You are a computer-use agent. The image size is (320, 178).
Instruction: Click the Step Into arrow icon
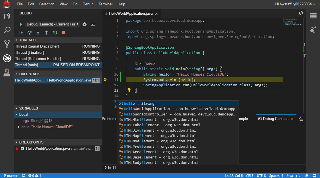(38, 33)
